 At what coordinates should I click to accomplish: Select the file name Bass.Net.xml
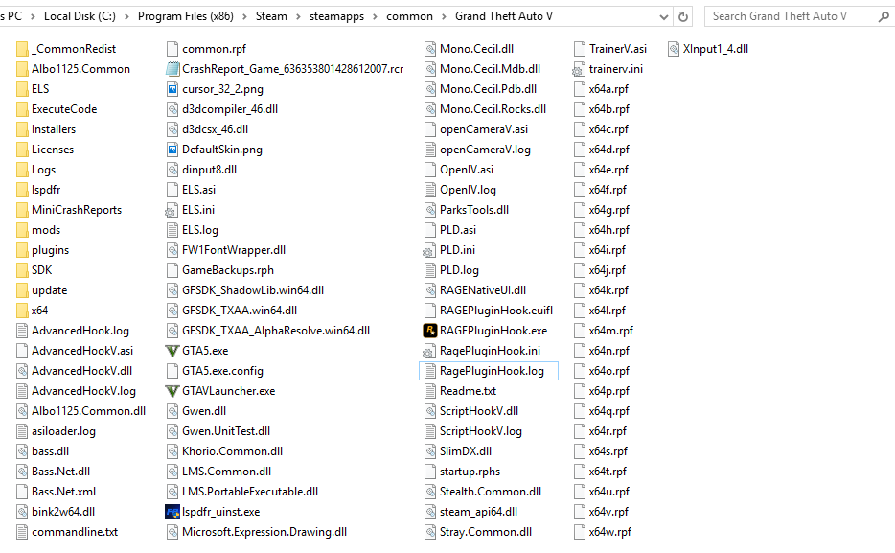(63, 492)
